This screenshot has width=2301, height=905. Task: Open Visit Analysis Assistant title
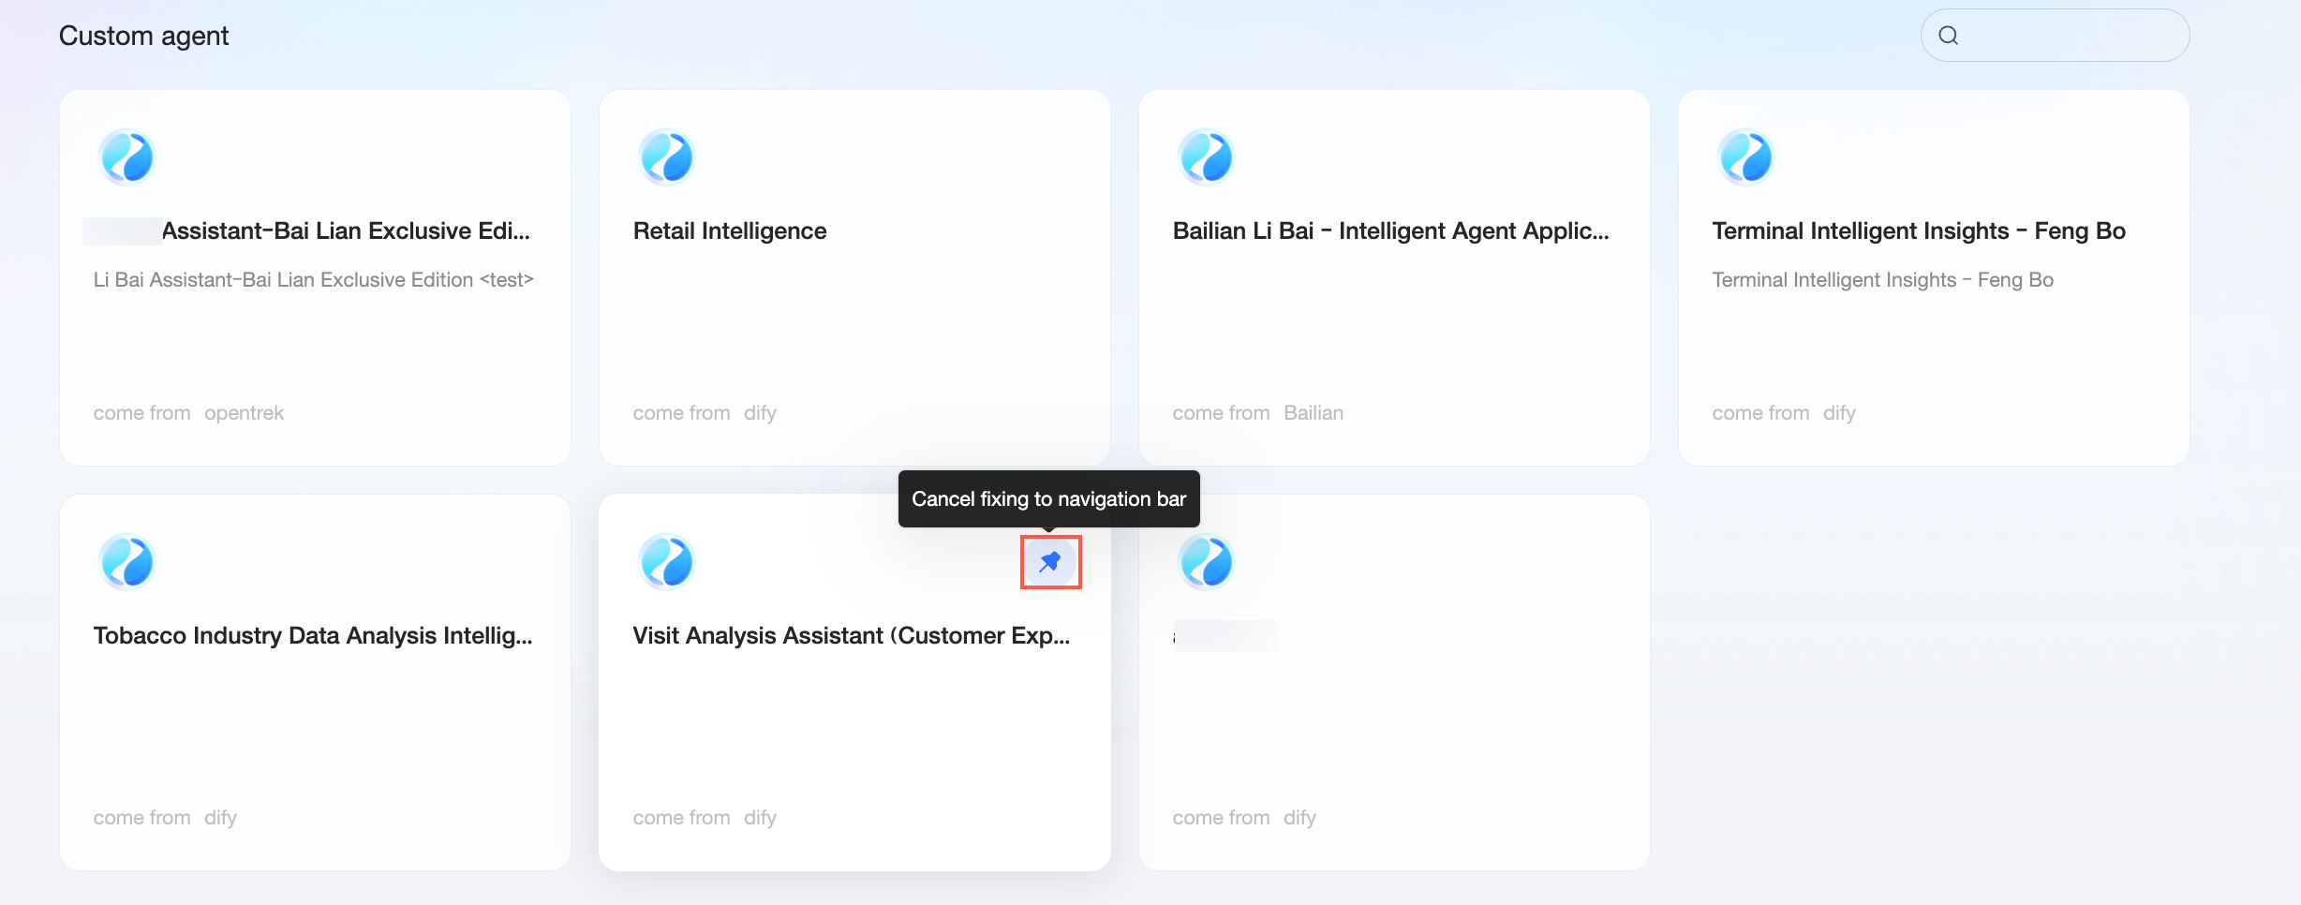[x=851, y=636]
